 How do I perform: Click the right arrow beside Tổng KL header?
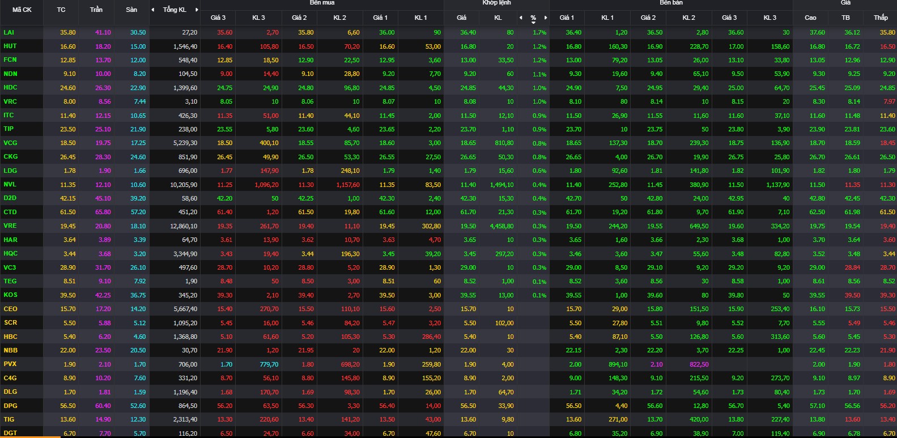point(197,10)
